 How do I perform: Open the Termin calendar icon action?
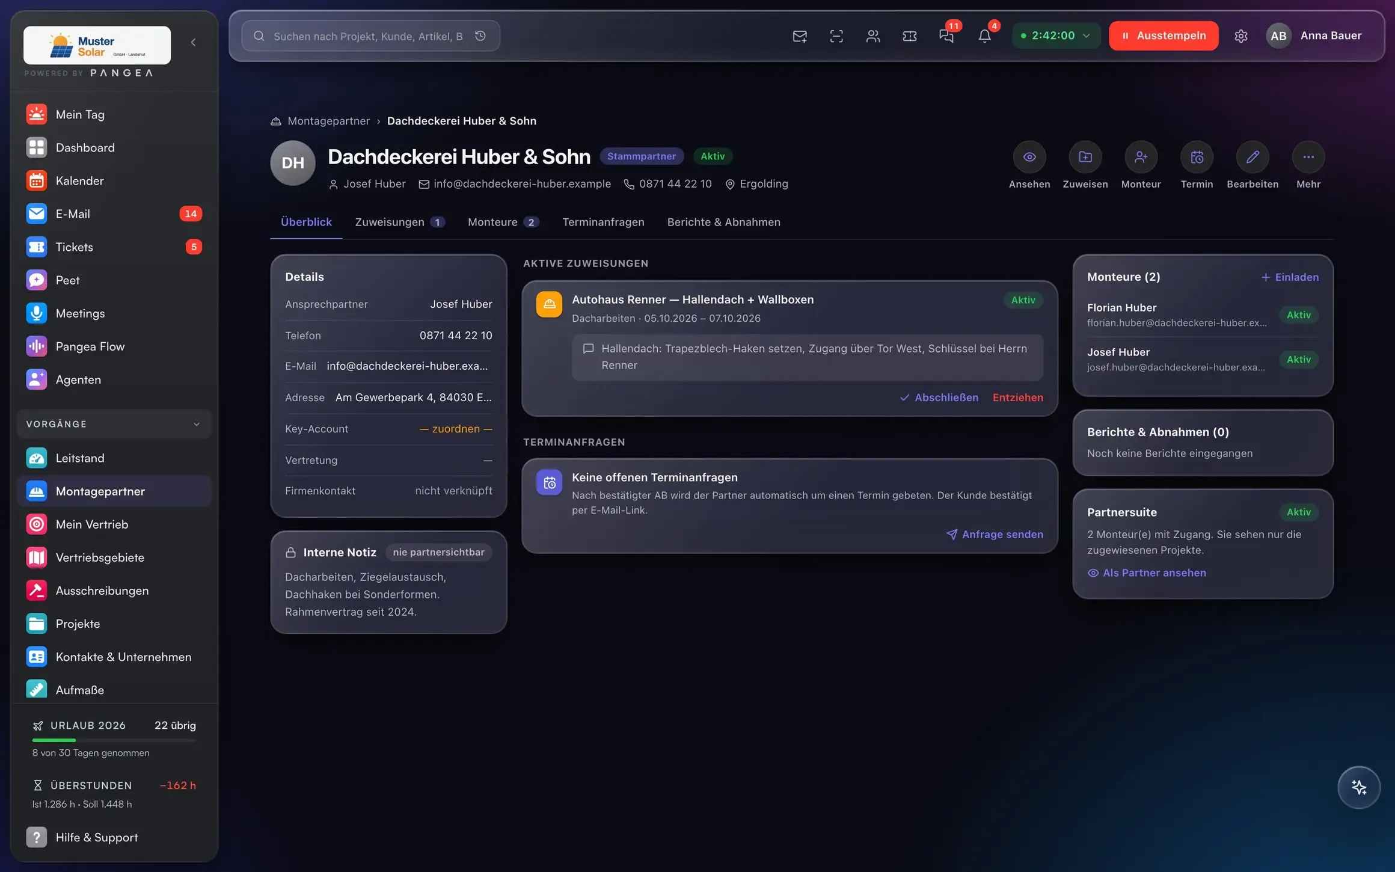[1197, 157]
